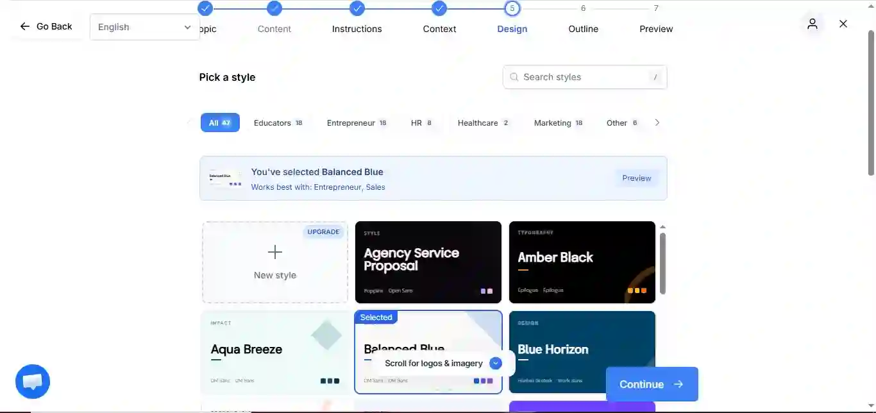The height and width of the screenshot is (413, 876).
Task: Choose the Aqua Breeze style
Action: tap(275, 352)
